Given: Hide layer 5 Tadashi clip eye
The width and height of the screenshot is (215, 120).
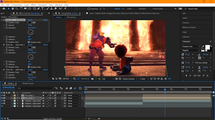Looking at the screenshot, I should coord(2,106).
